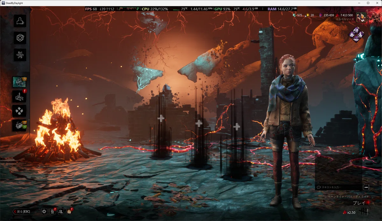Collapse the chat panel with minus button

pos(366,187)
